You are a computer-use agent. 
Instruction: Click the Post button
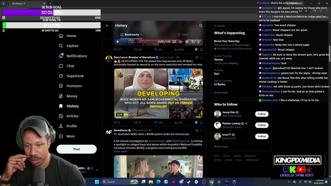pos(77,149)
